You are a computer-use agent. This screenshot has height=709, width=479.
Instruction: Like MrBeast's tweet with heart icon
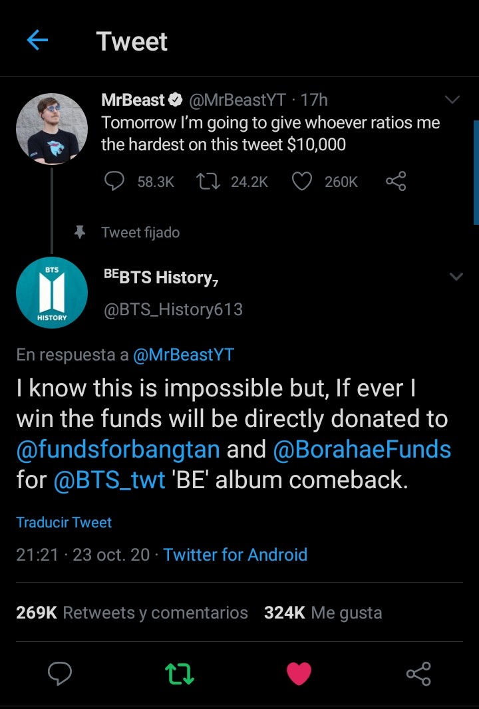click(x=303, y=181)
